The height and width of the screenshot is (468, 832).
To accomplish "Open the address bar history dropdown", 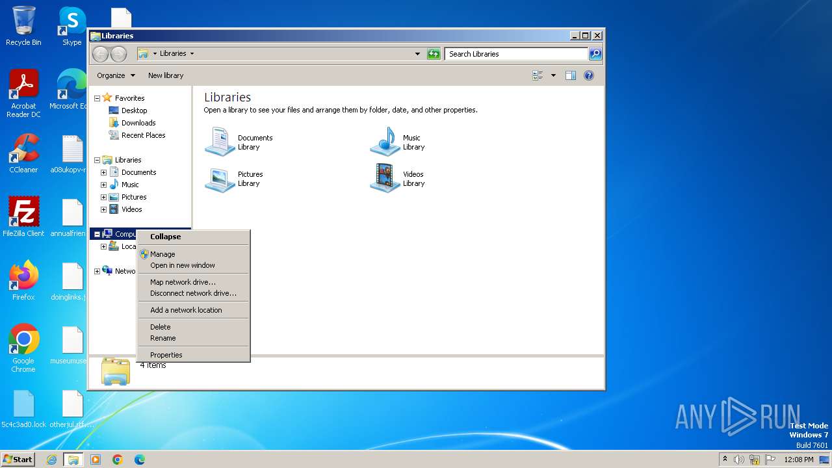I will pos(417,54).
